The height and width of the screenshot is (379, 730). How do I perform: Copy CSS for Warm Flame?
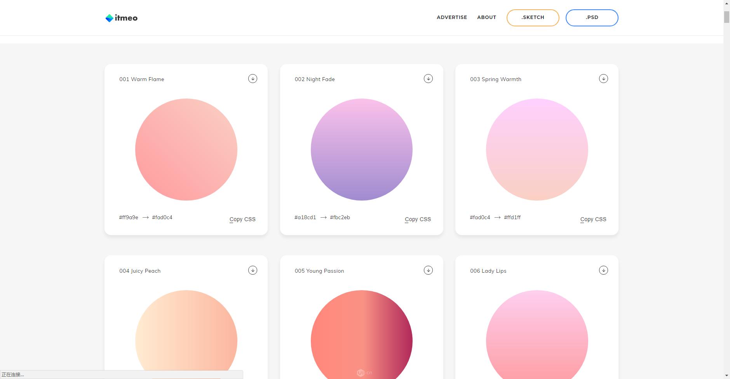click(x=242, y=219)
